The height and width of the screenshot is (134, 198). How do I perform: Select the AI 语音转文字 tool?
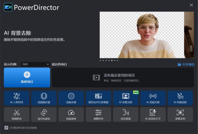tap(153, 115)
